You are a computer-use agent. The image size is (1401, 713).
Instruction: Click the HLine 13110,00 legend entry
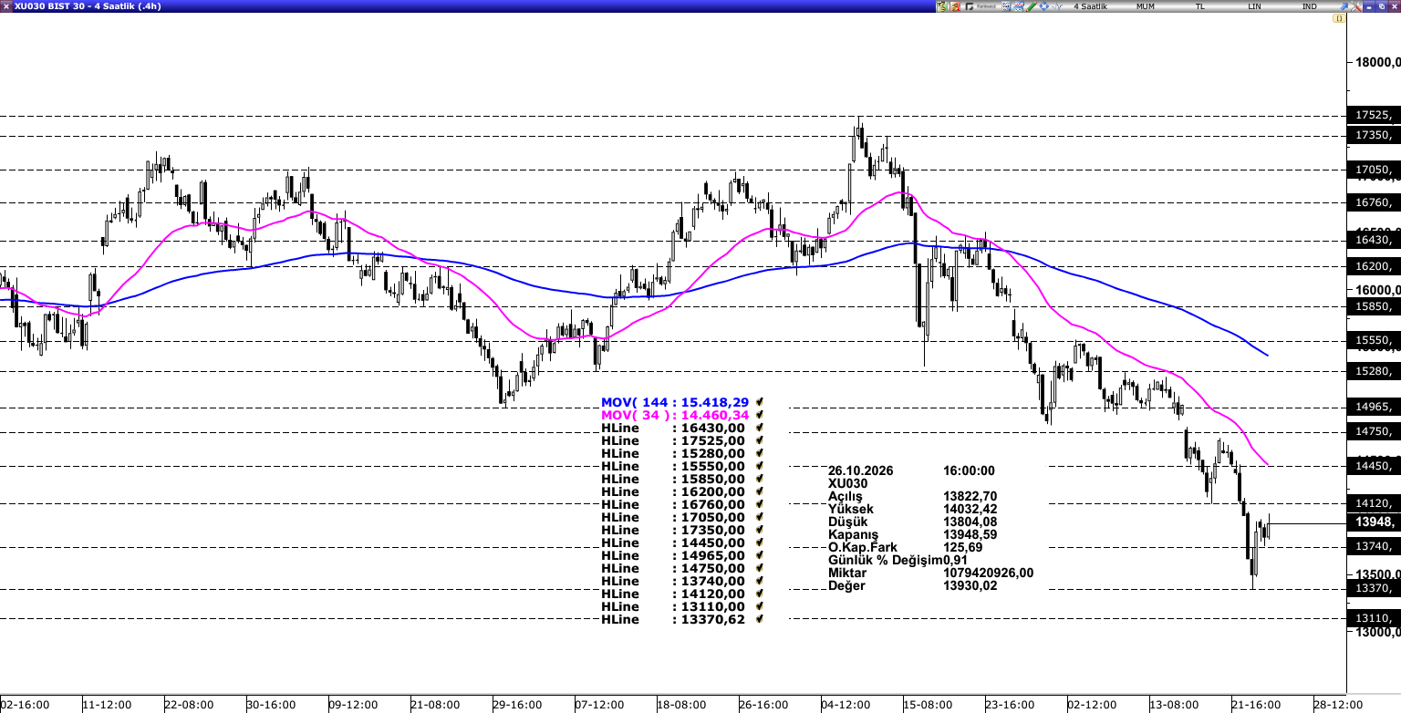pos(673,606)
